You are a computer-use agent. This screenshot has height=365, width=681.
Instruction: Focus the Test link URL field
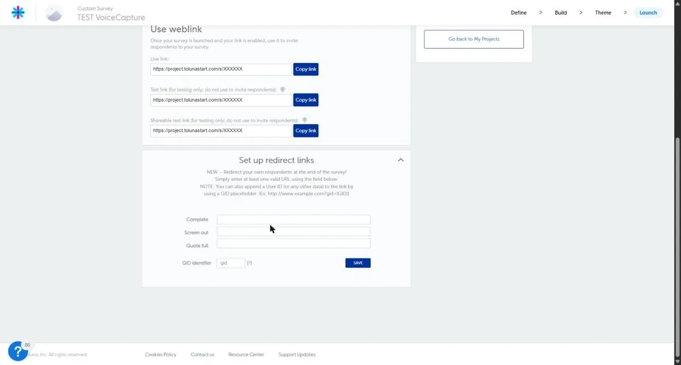[221, 100]
